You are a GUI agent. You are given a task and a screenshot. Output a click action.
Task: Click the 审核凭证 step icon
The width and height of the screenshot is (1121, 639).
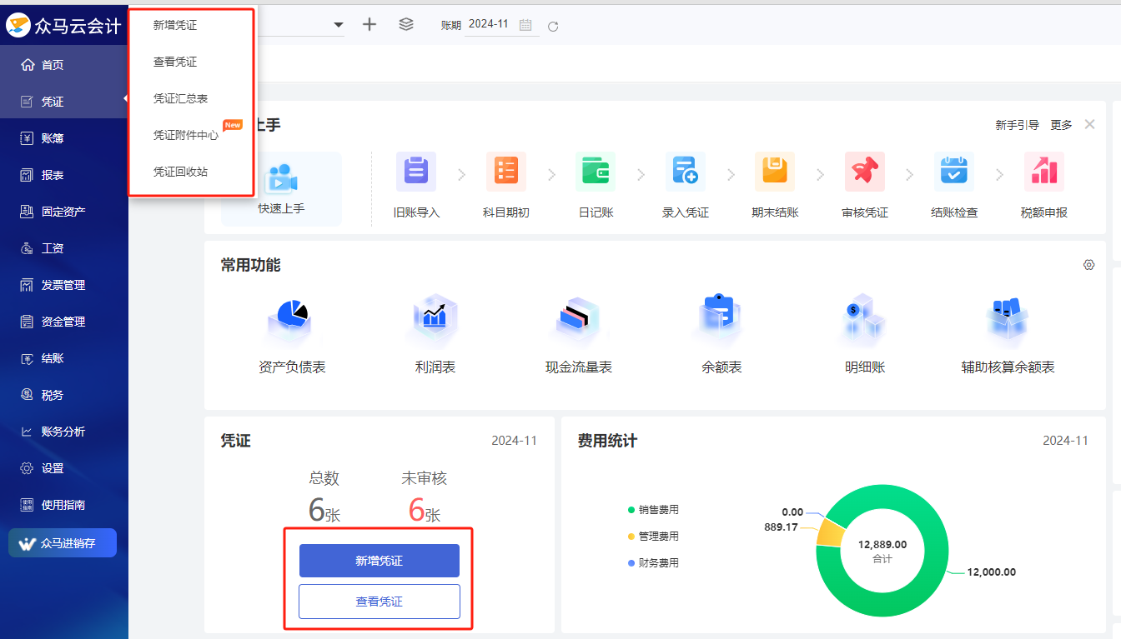coord(865,172)
